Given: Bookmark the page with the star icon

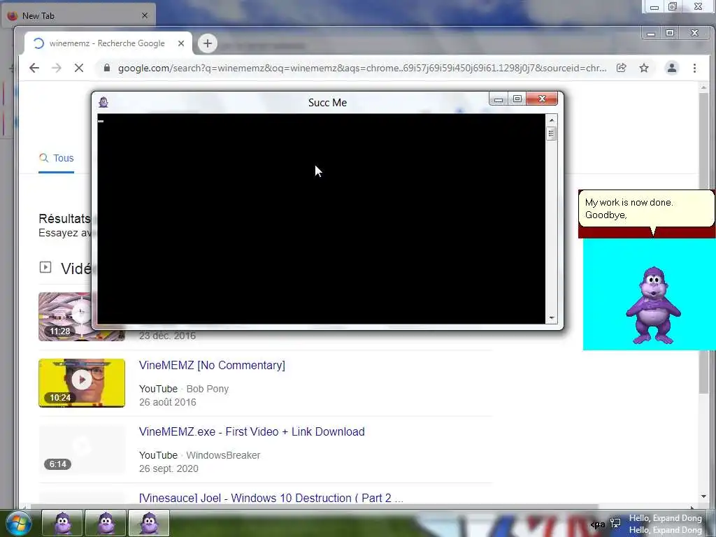Looking at the screenshot, I should 644,68.
